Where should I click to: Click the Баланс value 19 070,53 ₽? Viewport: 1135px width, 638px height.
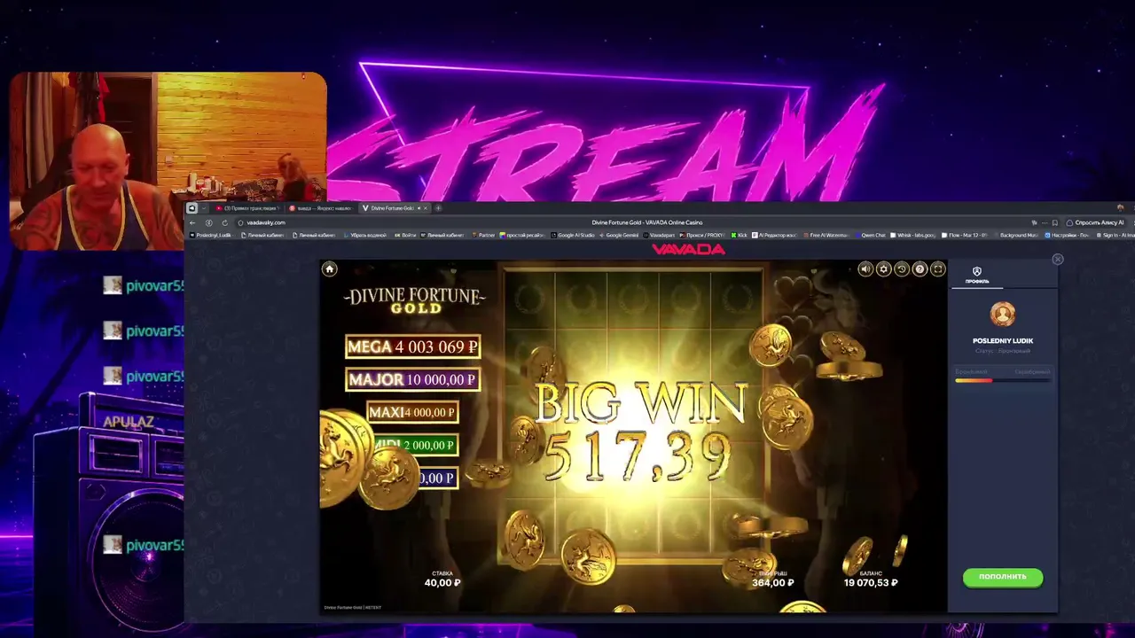coord(871,582)
